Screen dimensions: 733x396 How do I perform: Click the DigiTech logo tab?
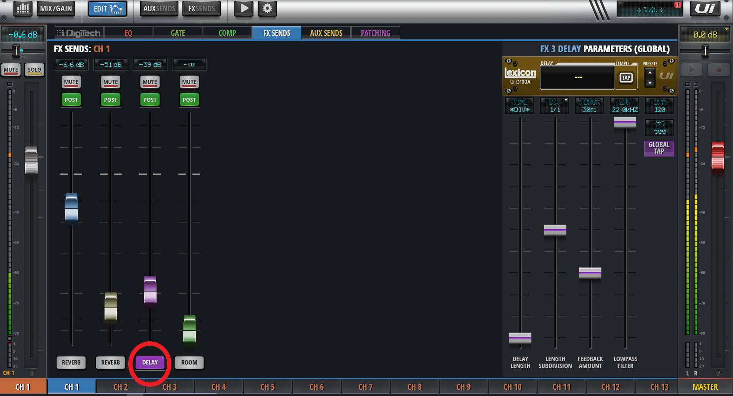click(x=79, y=33)
